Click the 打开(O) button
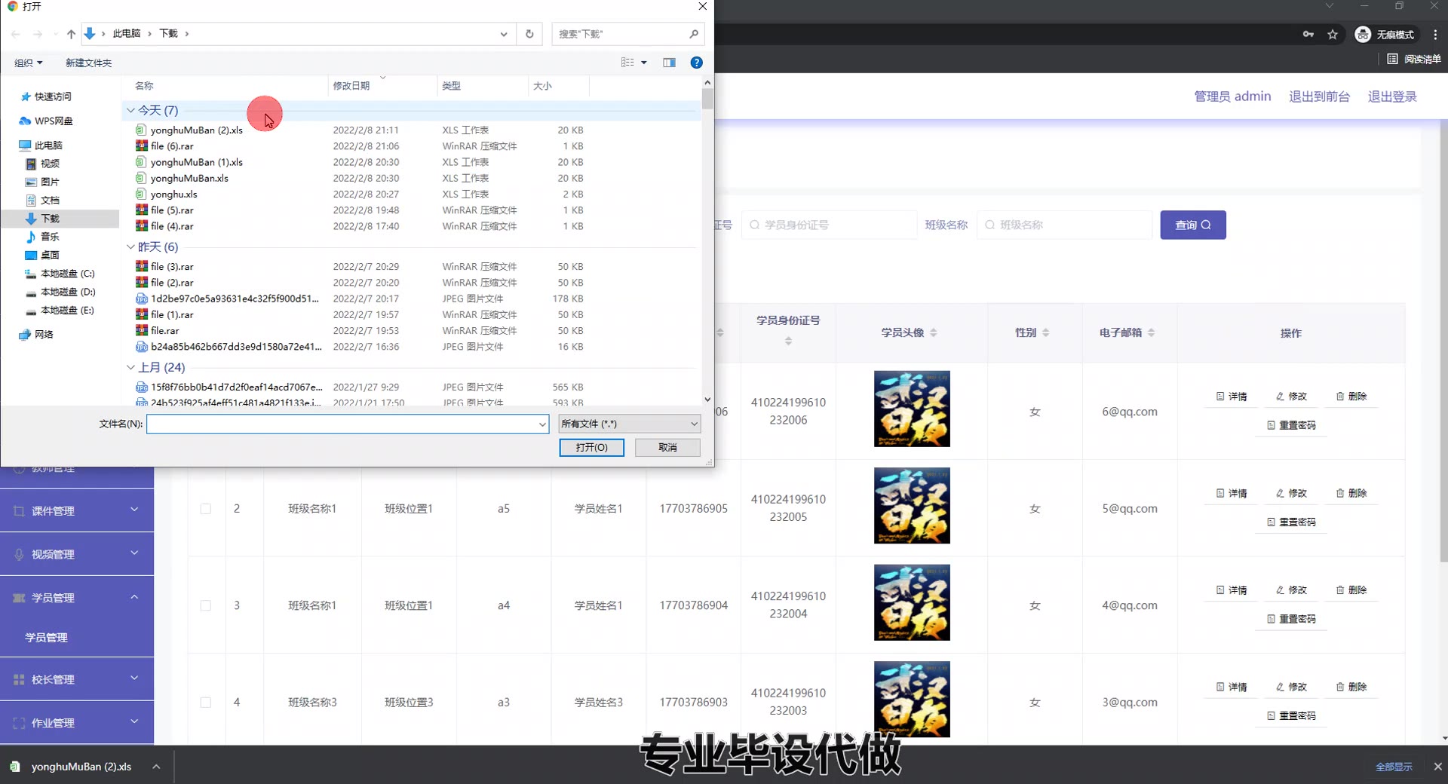The width and height of the screenshot is (1448, 784). click(591, 448)
